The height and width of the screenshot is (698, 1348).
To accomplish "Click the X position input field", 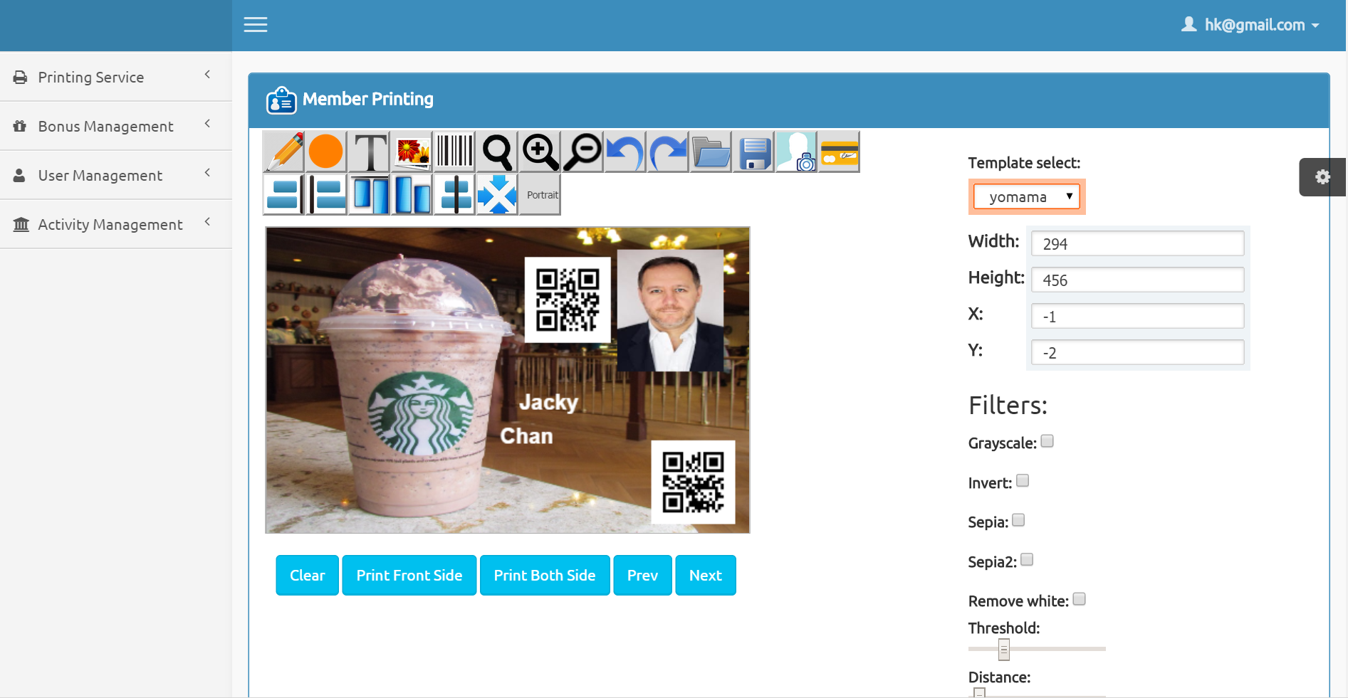I will (1137, 316).
